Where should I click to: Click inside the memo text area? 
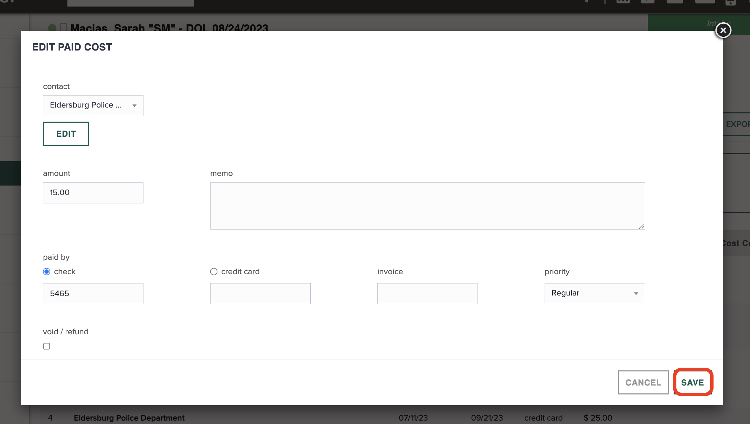point(427,206)
